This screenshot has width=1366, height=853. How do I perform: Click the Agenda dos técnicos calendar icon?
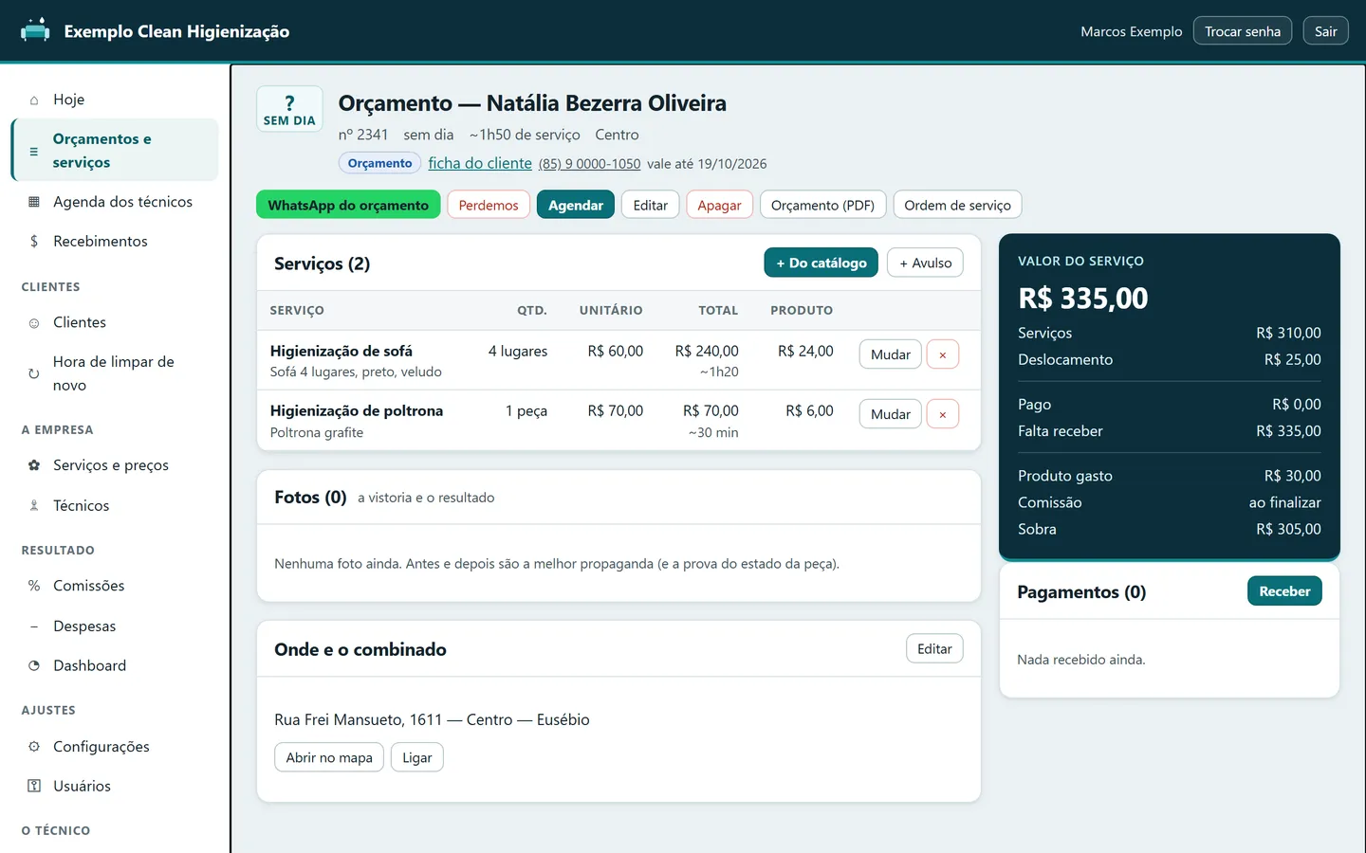(34, 202)
